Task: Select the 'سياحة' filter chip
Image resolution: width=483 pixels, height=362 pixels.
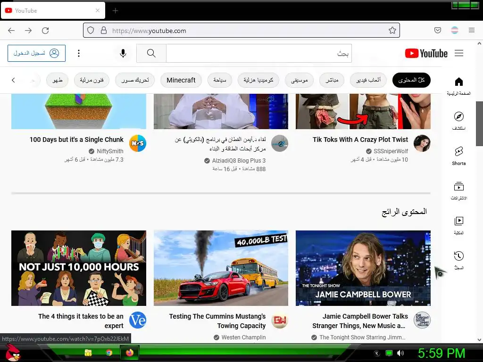Action: point(220,80)
